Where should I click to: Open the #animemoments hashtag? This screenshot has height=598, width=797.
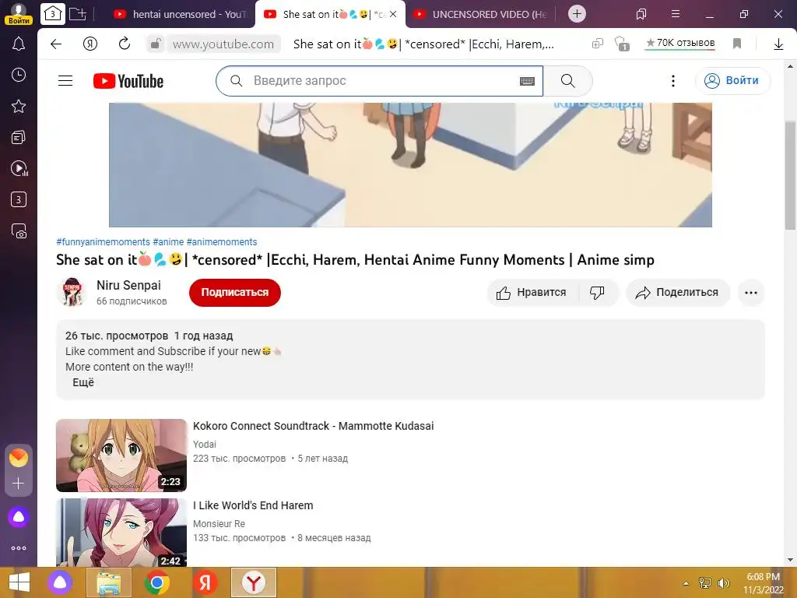click(222, 242)
